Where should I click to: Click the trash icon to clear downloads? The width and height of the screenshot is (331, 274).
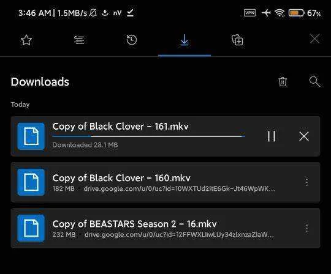click(283, 82)
